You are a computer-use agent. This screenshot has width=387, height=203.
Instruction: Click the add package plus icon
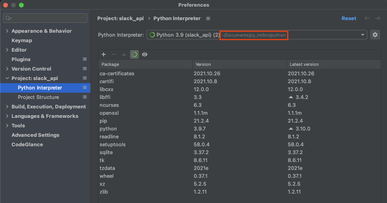click(104, 54)
